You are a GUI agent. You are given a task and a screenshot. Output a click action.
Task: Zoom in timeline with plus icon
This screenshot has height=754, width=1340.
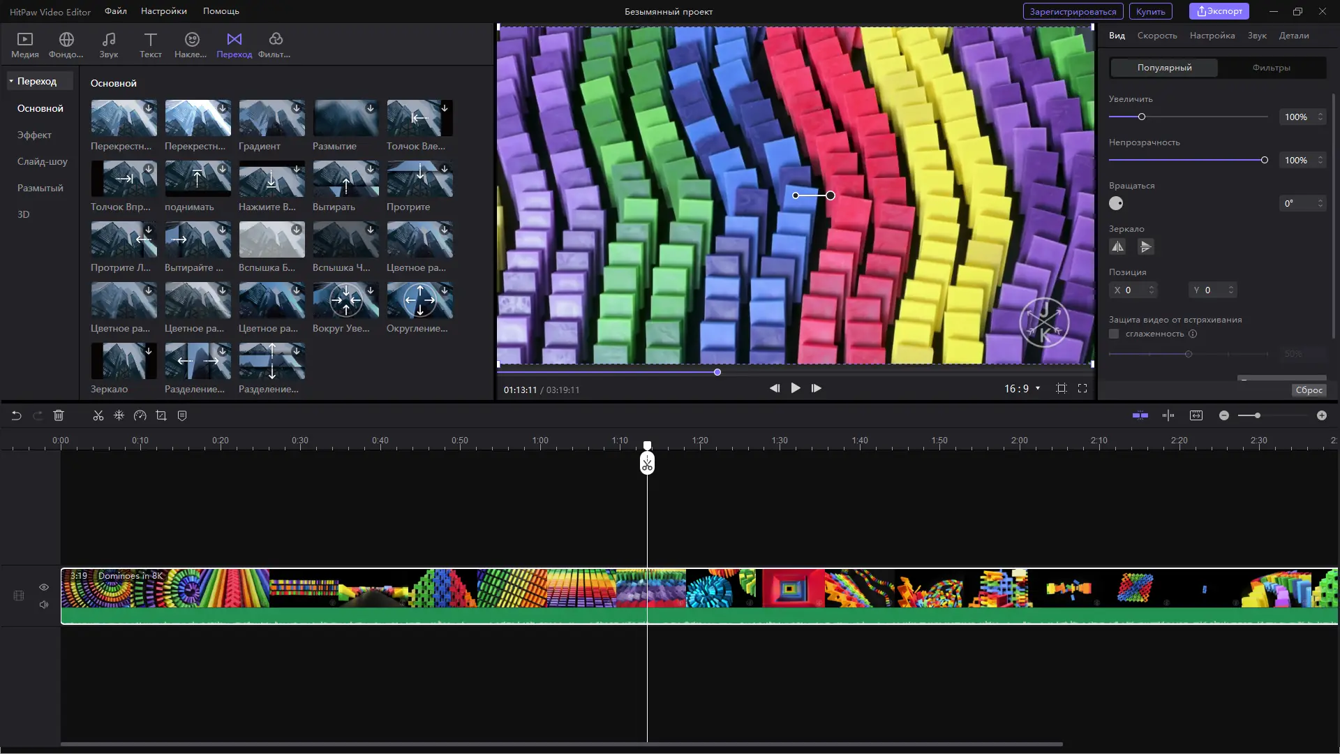tap(1321, 415)
